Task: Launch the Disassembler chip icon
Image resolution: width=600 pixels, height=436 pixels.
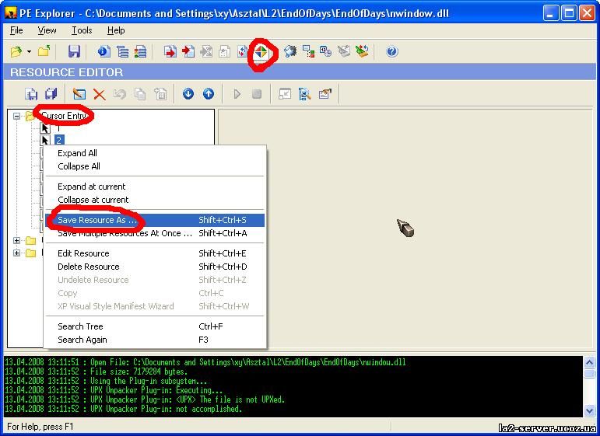Action: pos(289,51)
